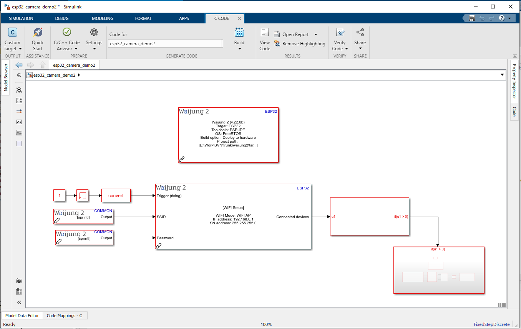The image size is (521, 329).
Task: Expand the quick access toolbar dropdown arrow
Action: [509, 18]
